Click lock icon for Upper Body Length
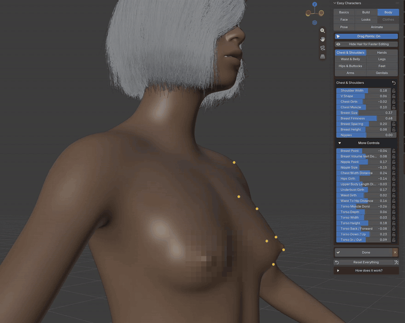Screen dimensions: 405x323 point(393,184)
